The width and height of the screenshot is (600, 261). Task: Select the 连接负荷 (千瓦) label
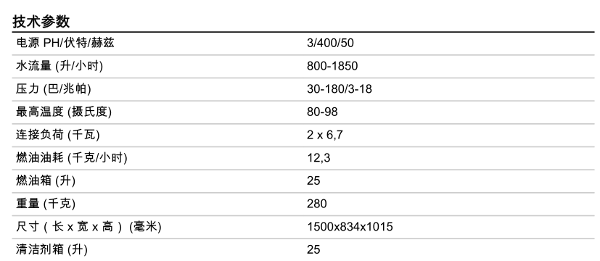[58, 135]
